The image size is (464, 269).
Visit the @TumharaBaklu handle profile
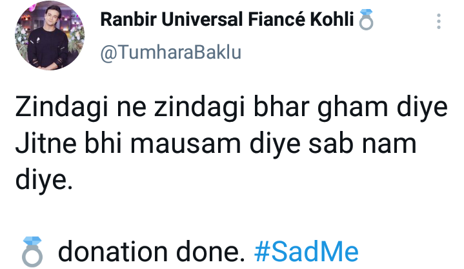pyautogui.click(x=170, y=53)
